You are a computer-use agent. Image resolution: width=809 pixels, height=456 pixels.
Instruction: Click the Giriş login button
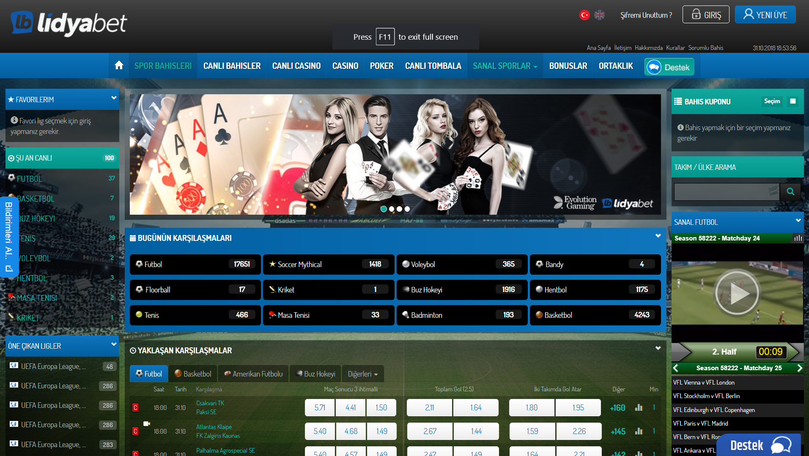(x=706, y=15)
